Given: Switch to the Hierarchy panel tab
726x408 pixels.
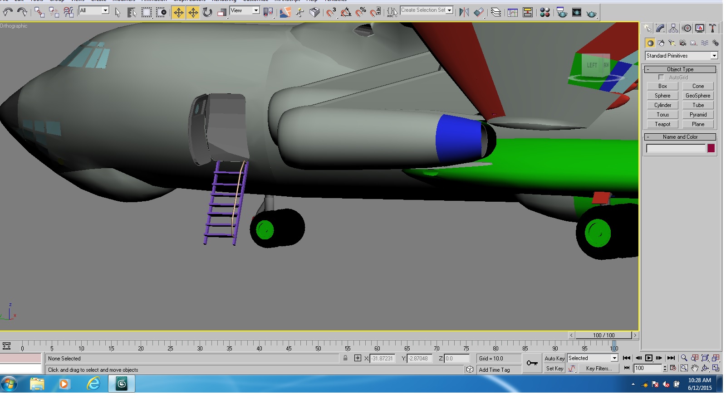Looking at the screenshot, I should tap(673, 29).
